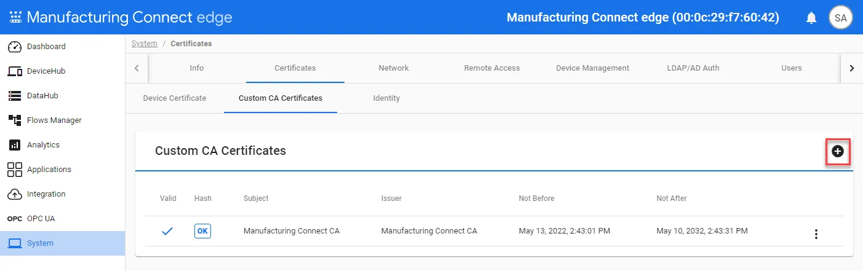The height and width of the screenshot is (271, 863).
Task: Open the Network tab
Action: 394,68
